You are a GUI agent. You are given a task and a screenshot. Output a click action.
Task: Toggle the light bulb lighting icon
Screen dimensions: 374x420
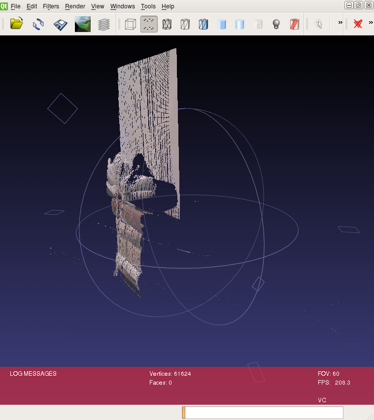coord(276,24)
